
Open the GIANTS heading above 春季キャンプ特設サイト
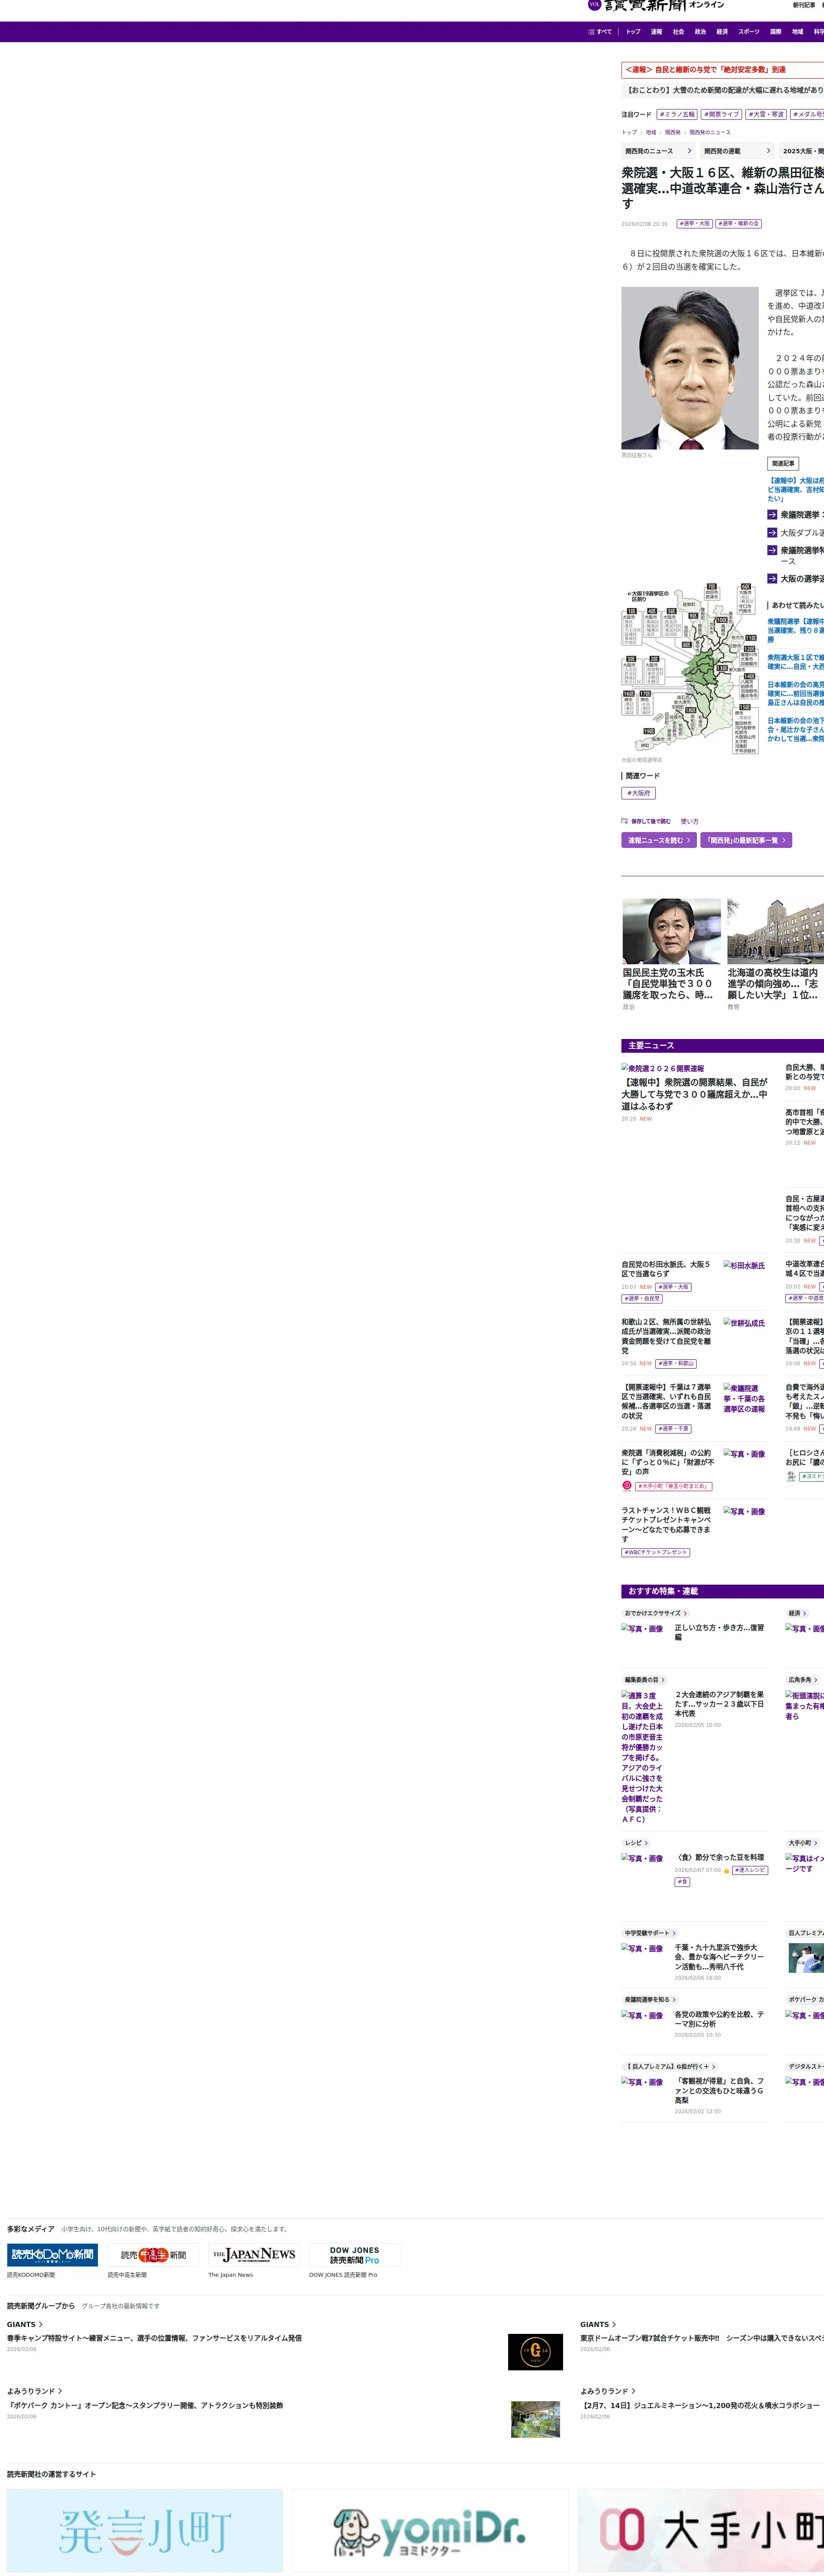click(25, 2325)
